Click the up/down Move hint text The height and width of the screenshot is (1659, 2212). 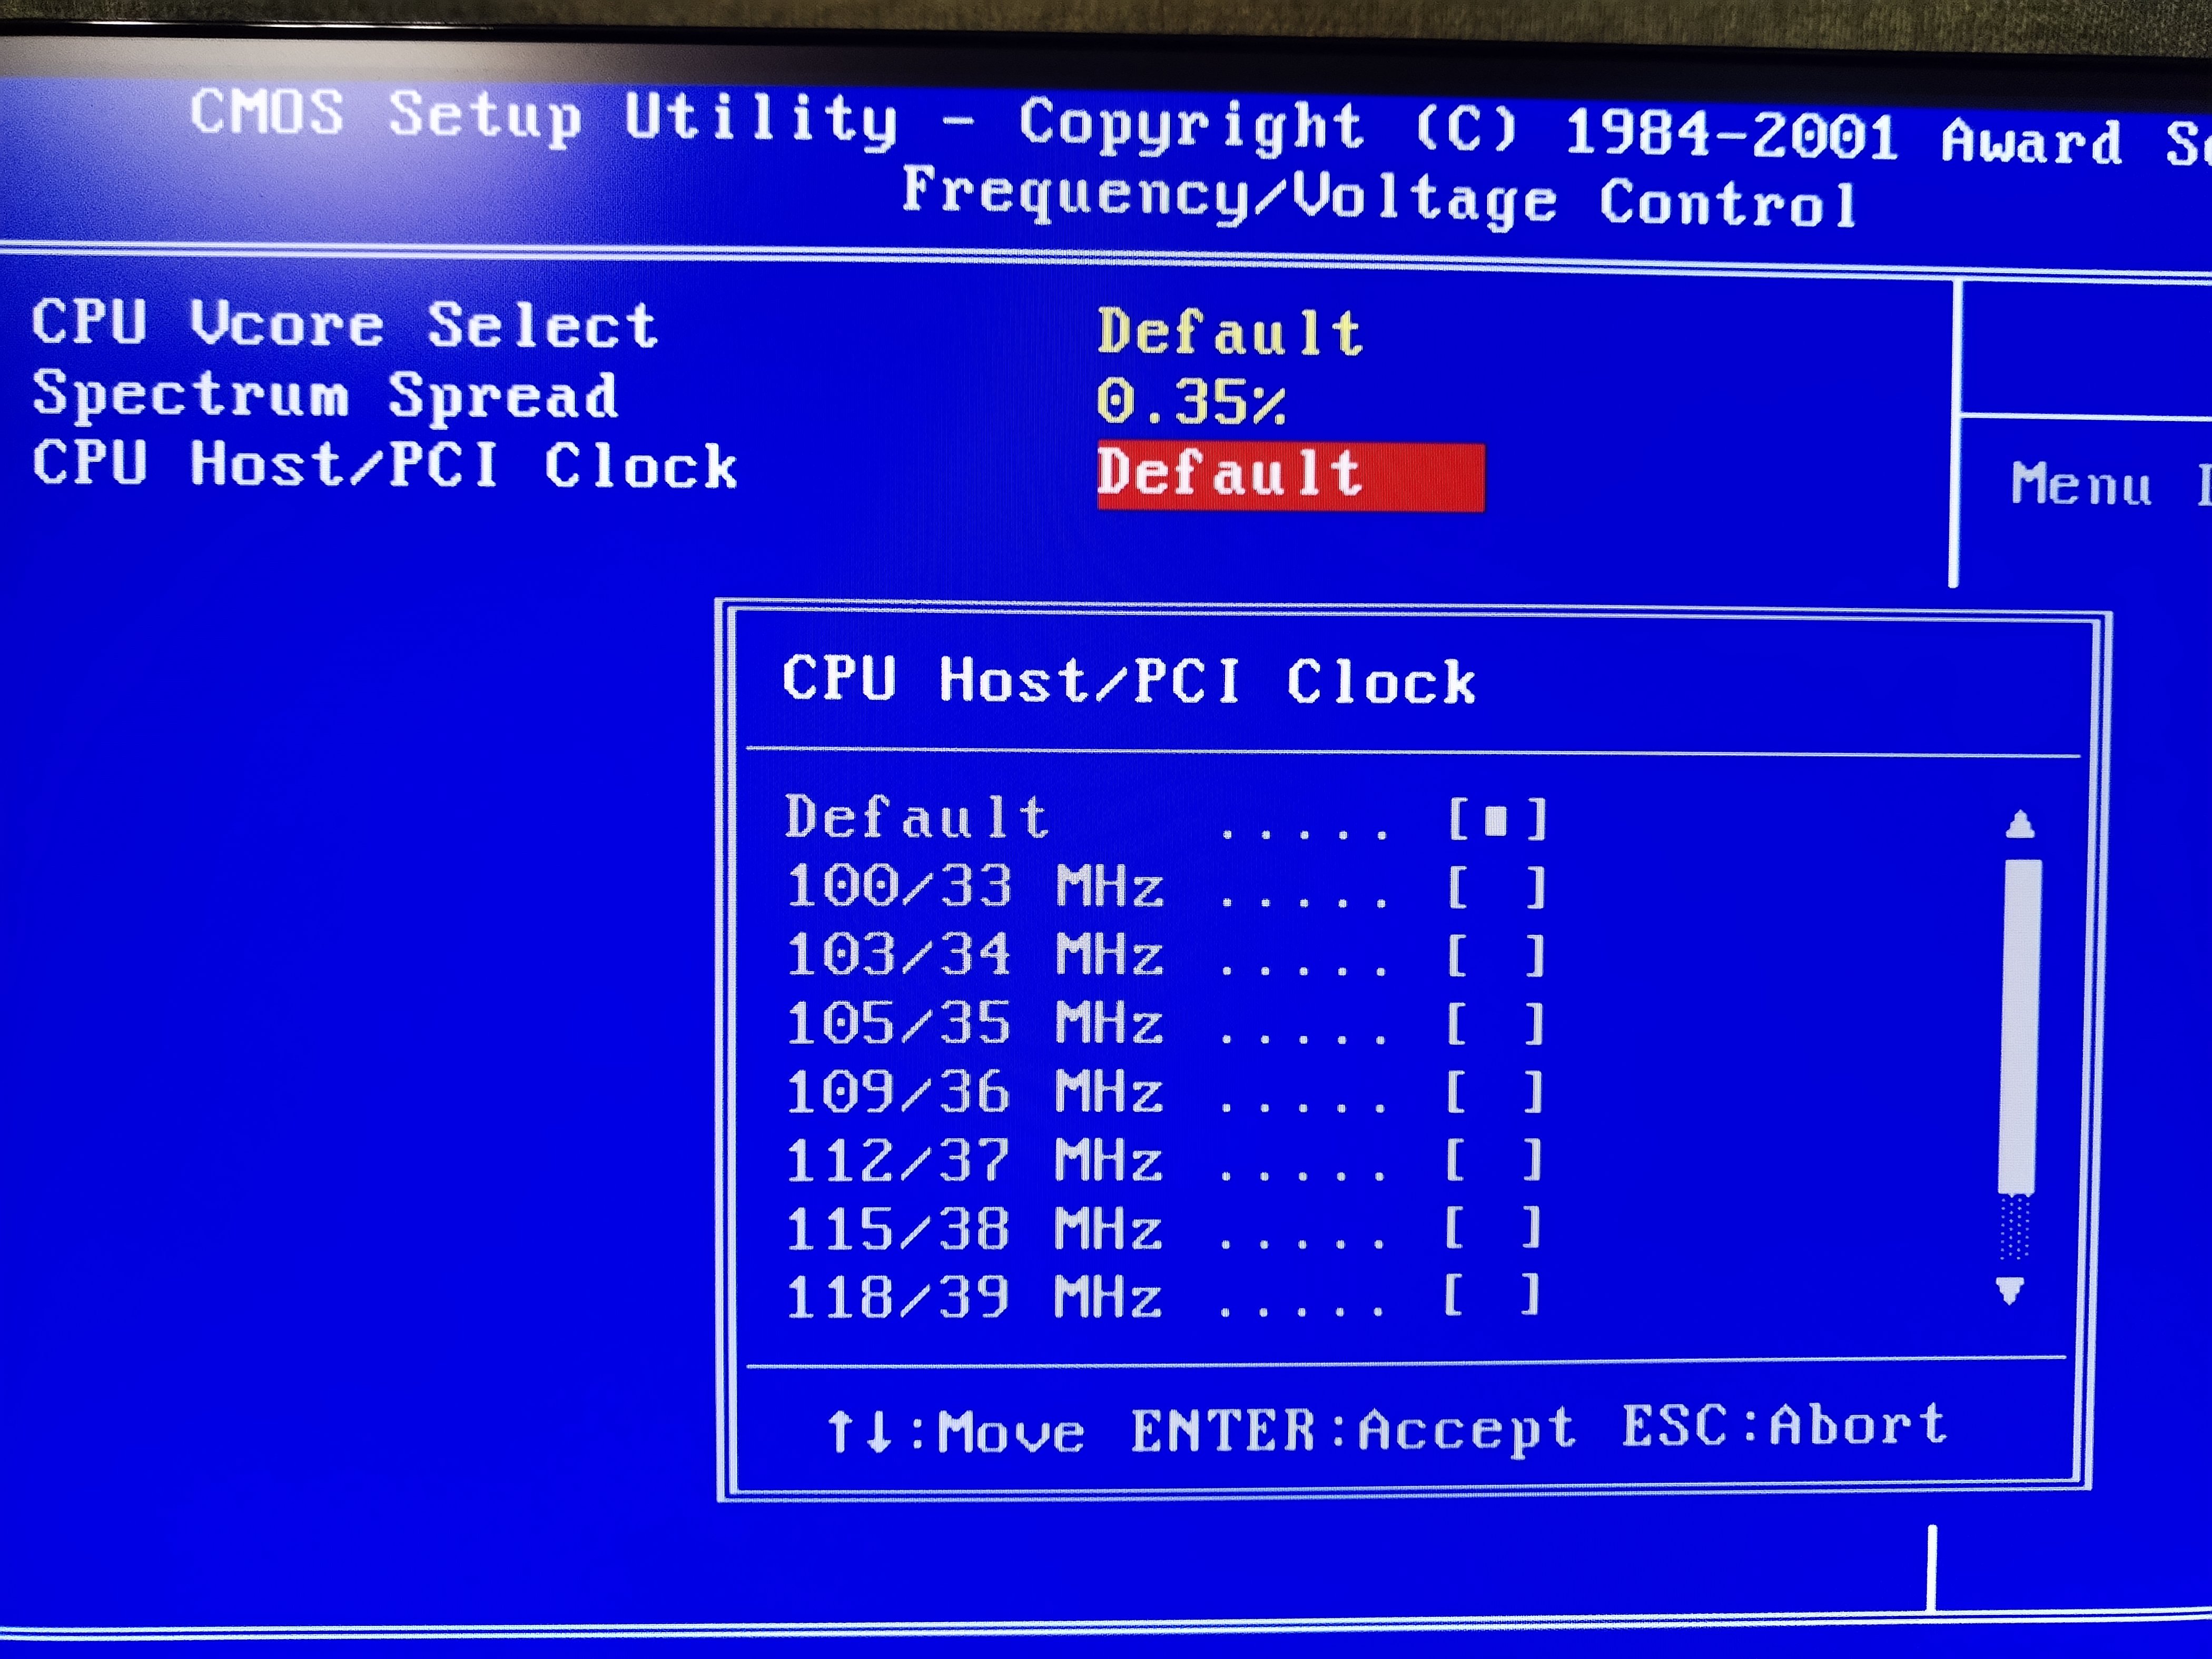(x=955, y=1432)
